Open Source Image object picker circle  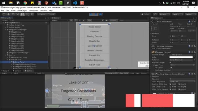pos(195,55)
